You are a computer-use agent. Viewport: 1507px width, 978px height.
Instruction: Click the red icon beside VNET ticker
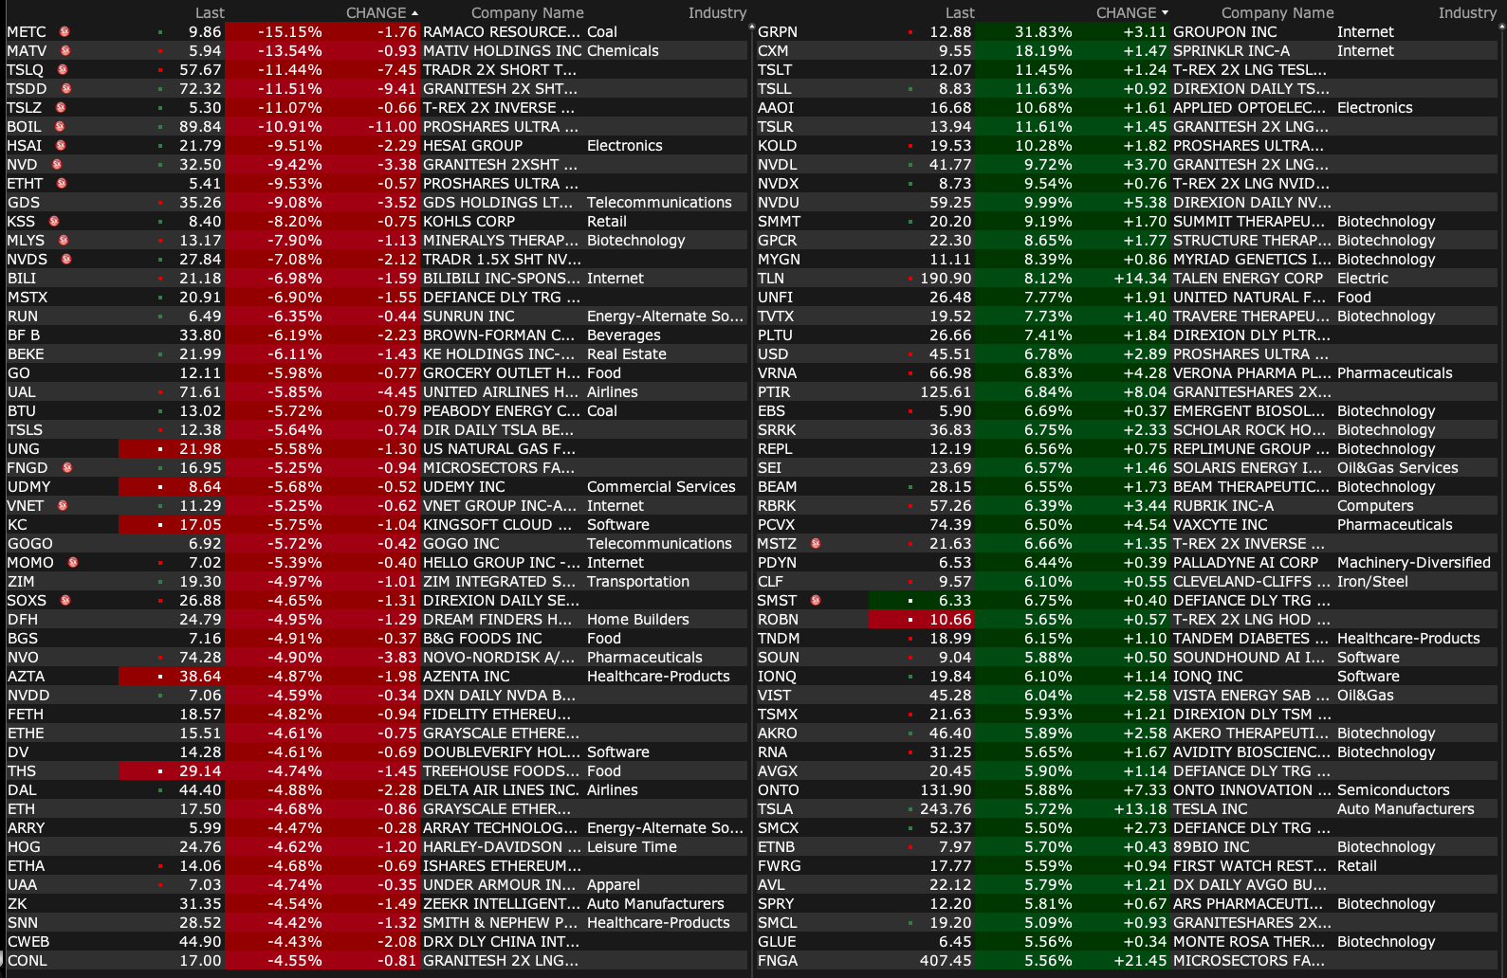click(63, 506)
